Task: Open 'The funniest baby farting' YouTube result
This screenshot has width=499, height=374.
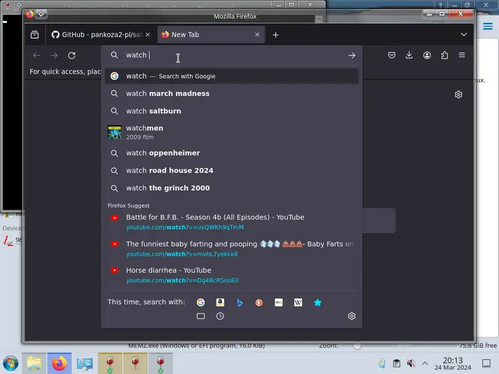Action: 231,249
